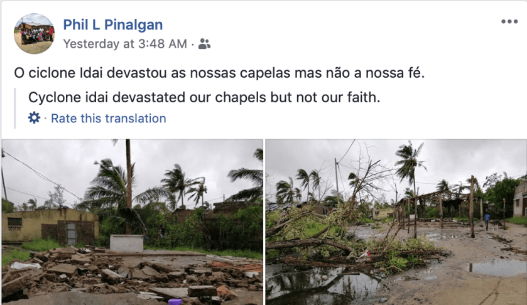Click the white concrete block in left photo
The image size is (527, 305).
(x=127, y=243)
